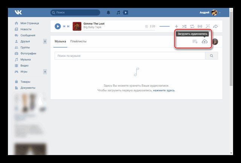Click the Big Baby Tape artist name
The image size is (241, 163).
[92, 27]
